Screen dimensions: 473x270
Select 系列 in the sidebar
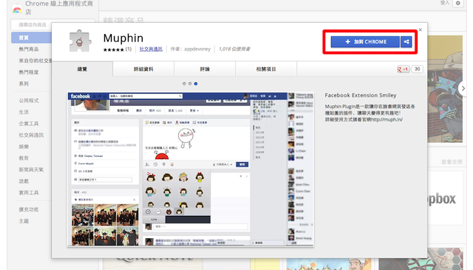click(24, 84)
